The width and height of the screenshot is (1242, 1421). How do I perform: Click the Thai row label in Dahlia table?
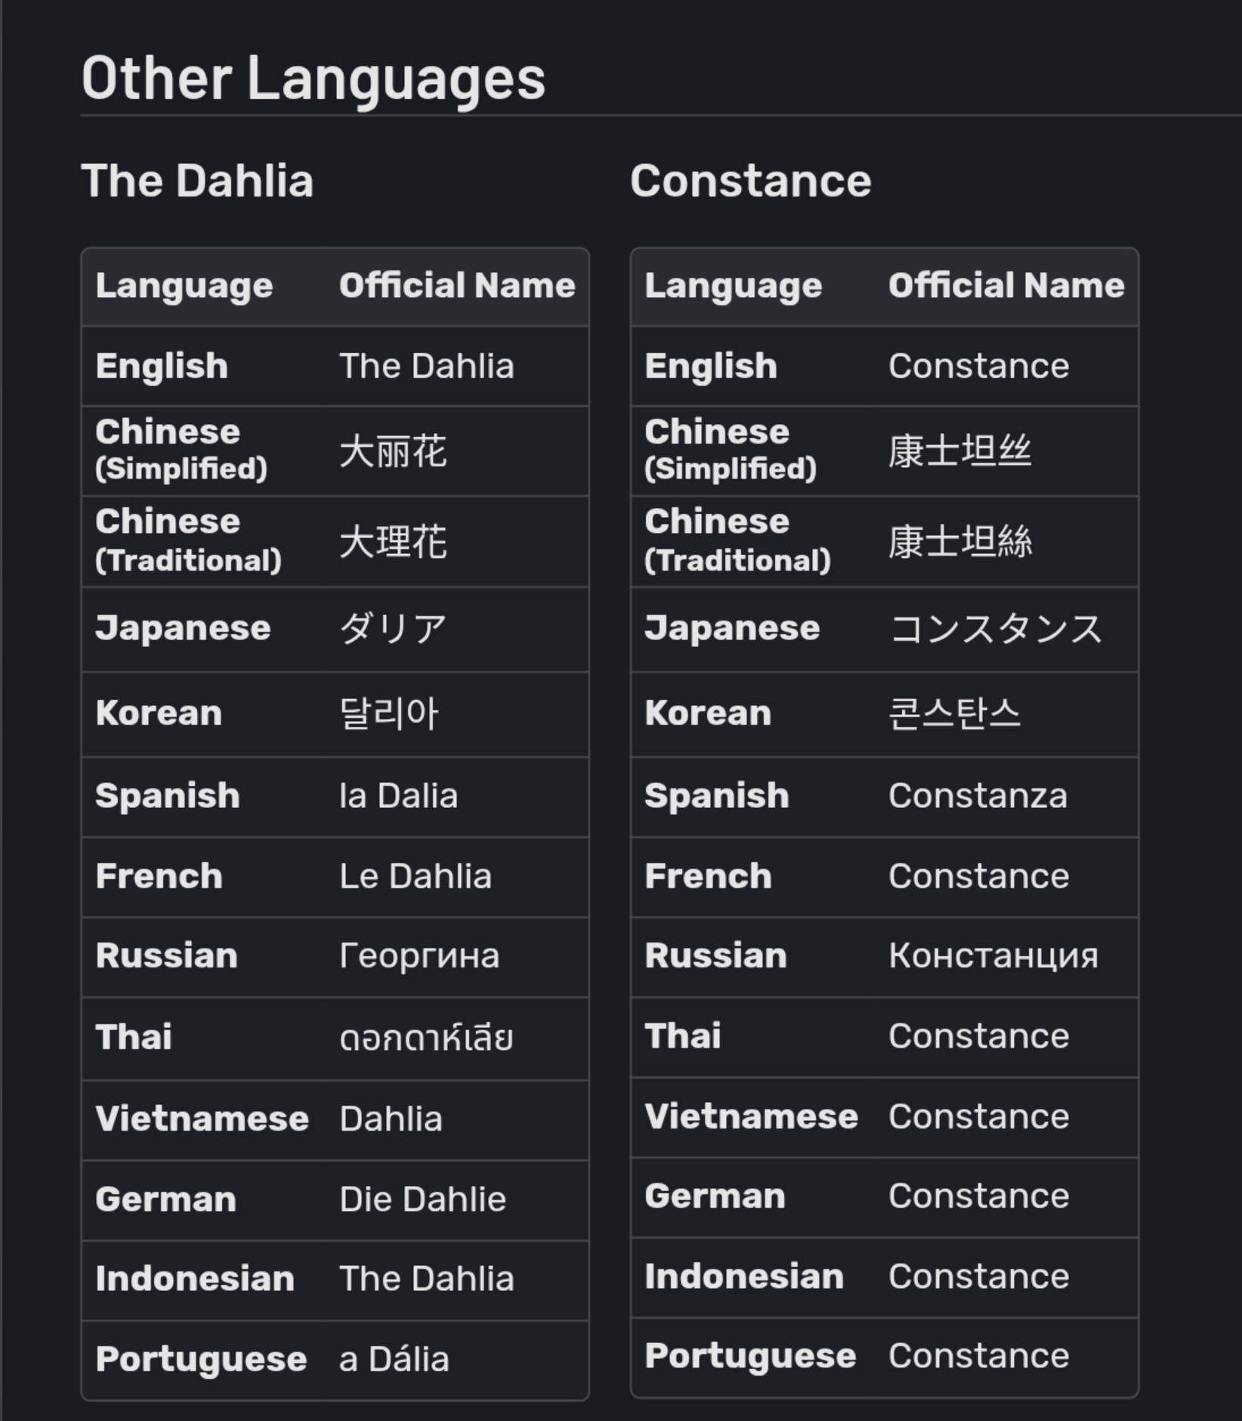[x=134, y=1037]
